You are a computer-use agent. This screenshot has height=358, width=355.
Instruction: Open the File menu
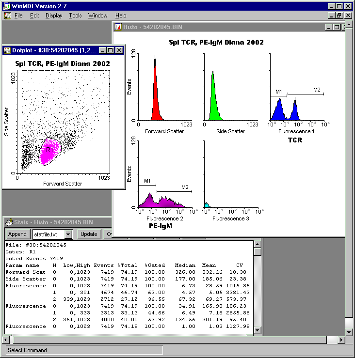tap(18, 16)
